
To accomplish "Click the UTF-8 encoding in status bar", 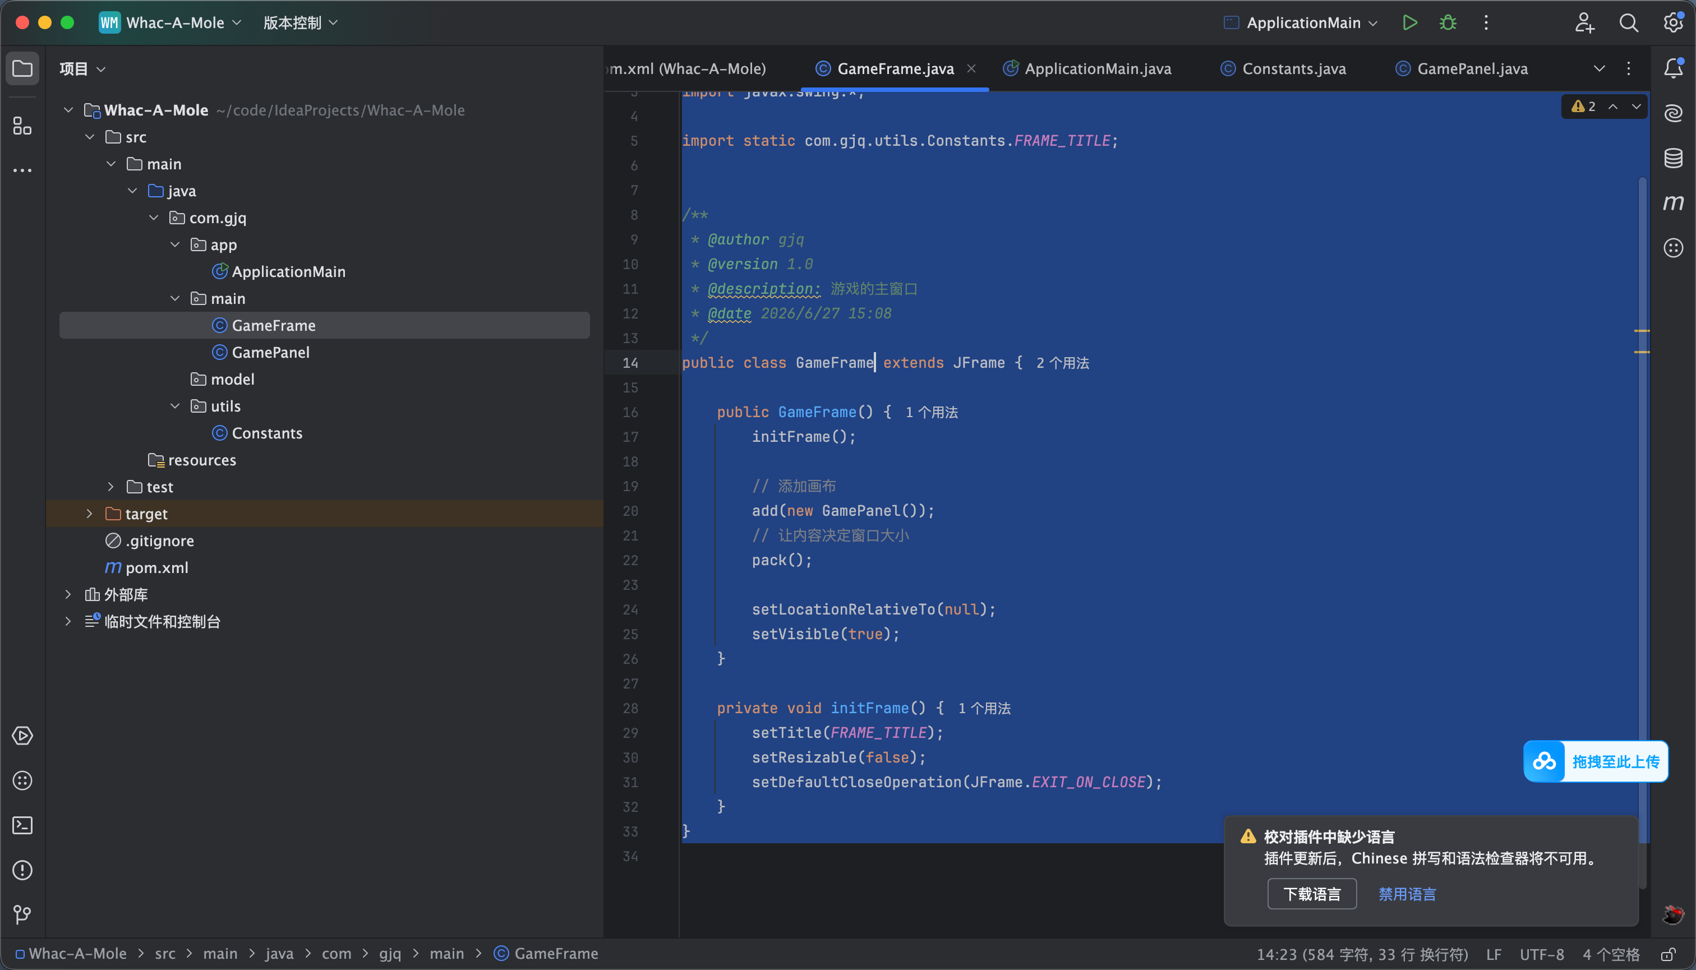I will (1541, 955).
